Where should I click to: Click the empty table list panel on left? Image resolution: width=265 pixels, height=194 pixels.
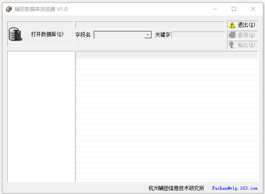tap(40, 116)
